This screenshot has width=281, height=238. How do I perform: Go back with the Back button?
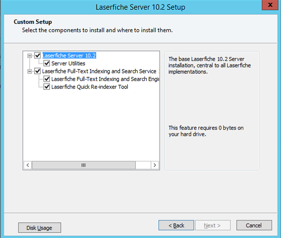point(176,225)
